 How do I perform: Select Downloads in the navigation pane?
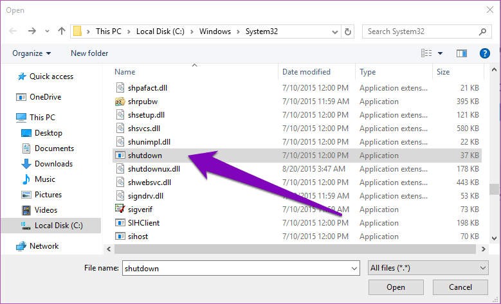tap(53, 164)
